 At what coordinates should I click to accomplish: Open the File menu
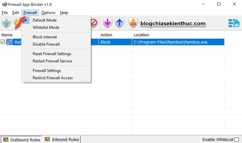4,13
